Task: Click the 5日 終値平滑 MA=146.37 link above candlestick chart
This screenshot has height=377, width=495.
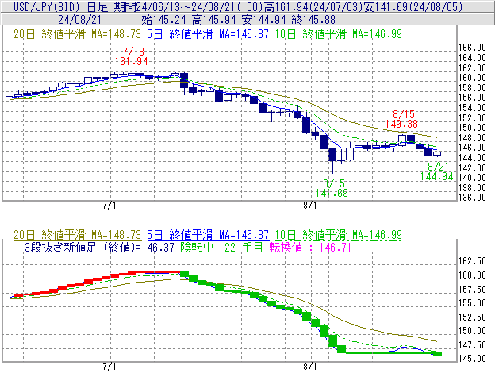Action: (x=208, y=34)
